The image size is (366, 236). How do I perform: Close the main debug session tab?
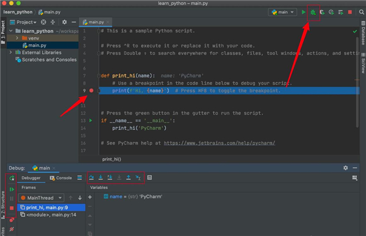tap(54, 168)
